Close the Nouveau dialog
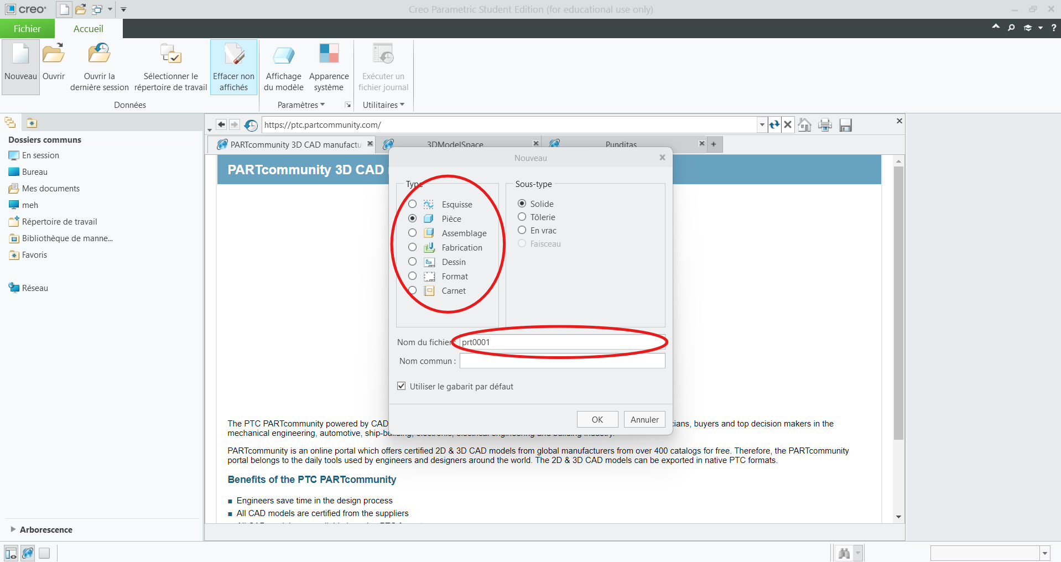The width and height of the screenshot is (1061, 562). [662, 158]
